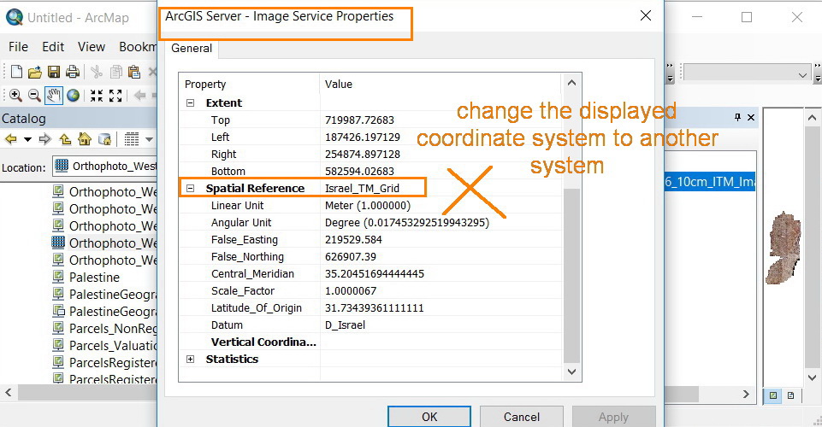This screenshot has width=822, height=427.
Task: Switch to data view icon at preview bottom
Action: click(x=772, y=395)
